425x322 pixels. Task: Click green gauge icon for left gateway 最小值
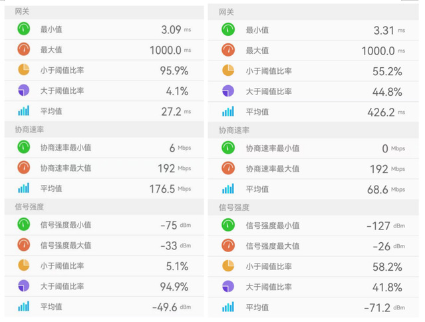pyautogui.click(x=24, y=29)
